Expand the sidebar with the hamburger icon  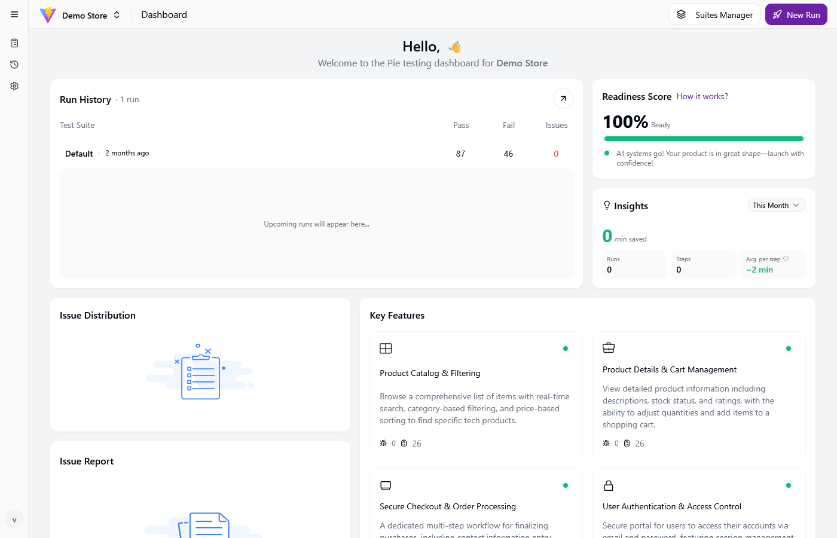click(14, 14)
